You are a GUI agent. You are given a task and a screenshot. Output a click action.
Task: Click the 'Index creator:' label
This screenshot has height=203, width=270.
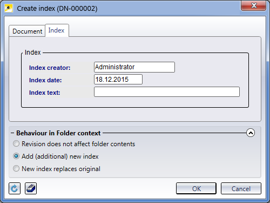[50, 68]
